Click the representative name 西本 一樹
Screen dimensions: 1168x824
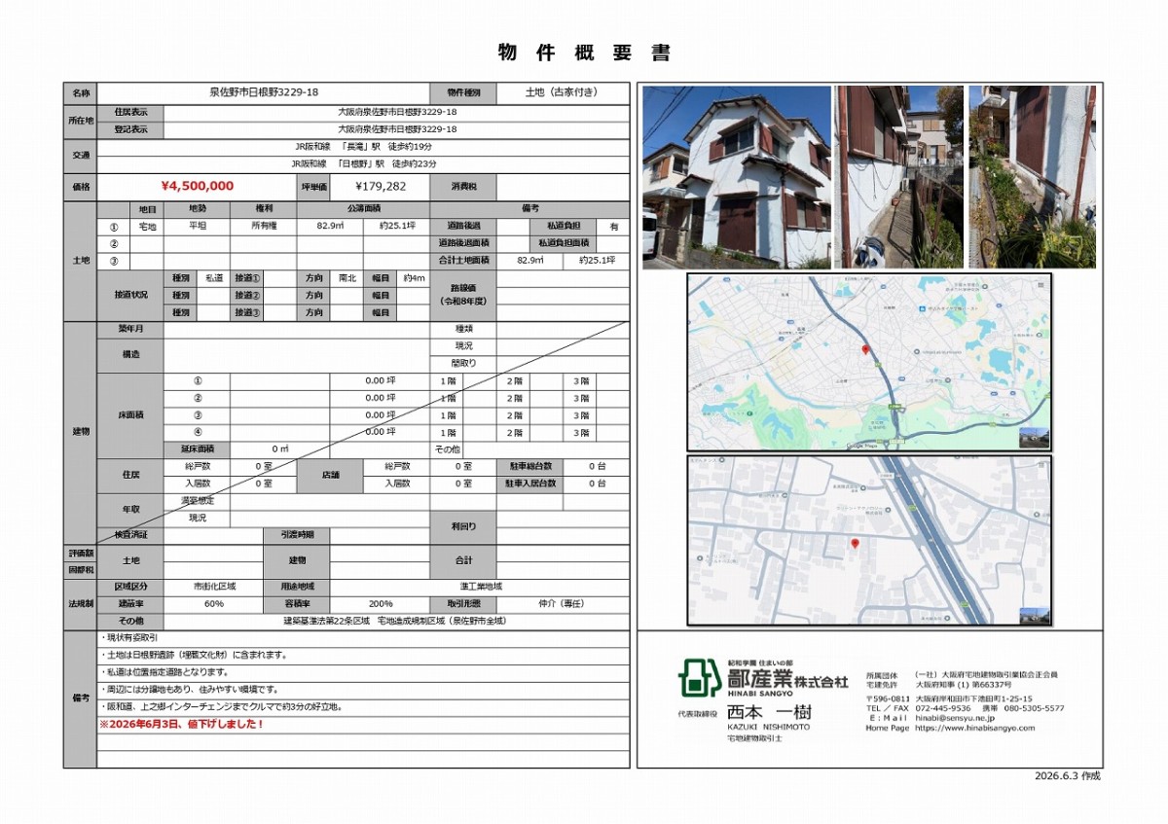[767, 711]
